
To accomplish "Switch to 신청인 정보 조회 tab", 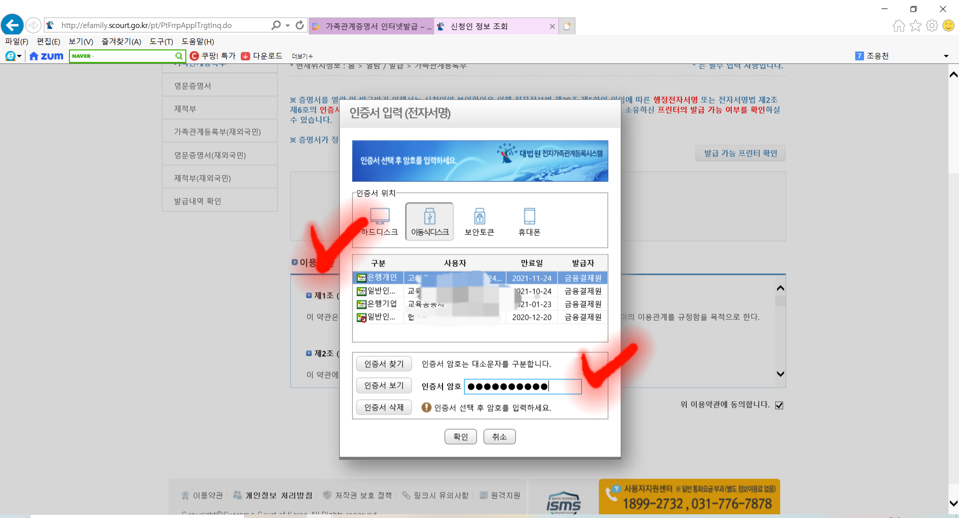I will 495,26.
